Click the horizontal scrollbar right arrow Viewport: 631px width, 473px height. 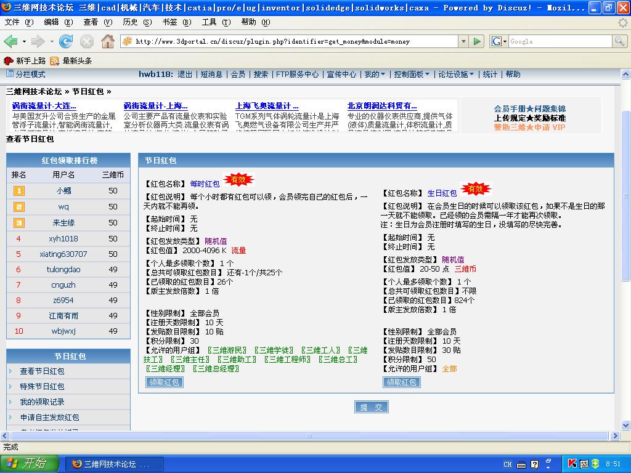(x=615, y=435)
